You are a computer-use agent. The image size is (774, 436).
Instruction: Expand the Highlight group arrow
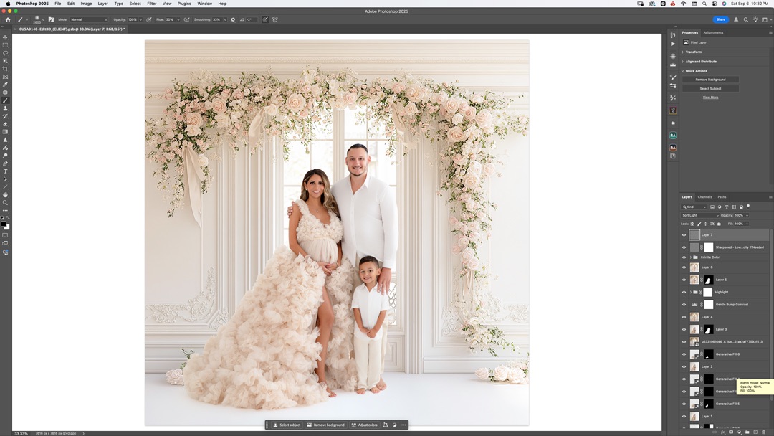[691, 293]
